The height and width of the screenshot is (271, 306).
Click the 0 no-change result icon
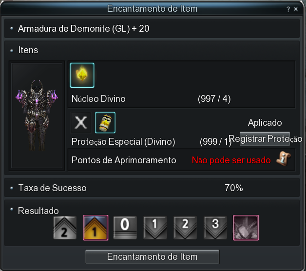coord(125,228)
